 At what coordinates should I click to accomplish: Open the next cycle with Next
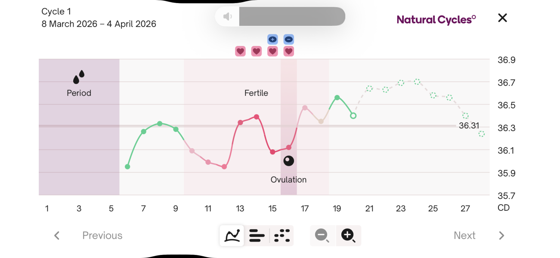coord(464,235)
